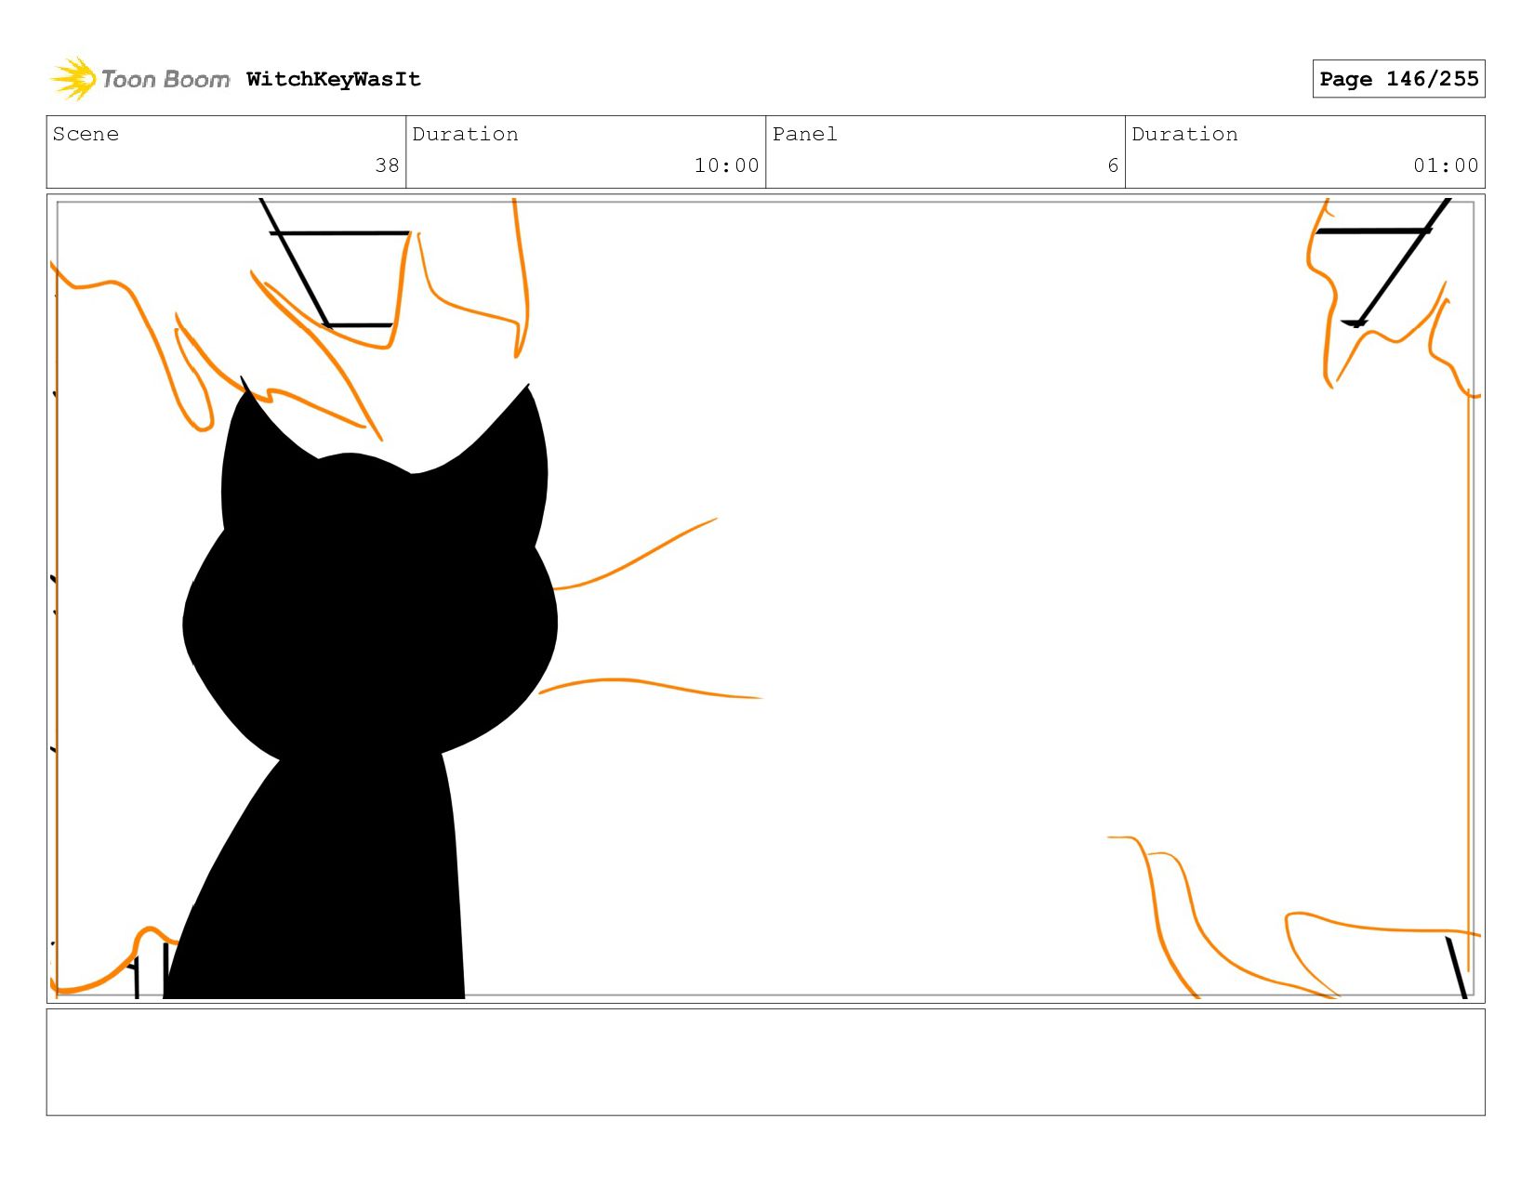Click the empty notes box below the panel
Screen dimensions: 1534x1185
765,1062
